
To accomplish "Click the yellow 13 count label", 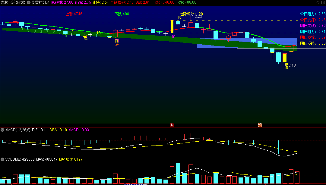I will click(x=99, y=33).
